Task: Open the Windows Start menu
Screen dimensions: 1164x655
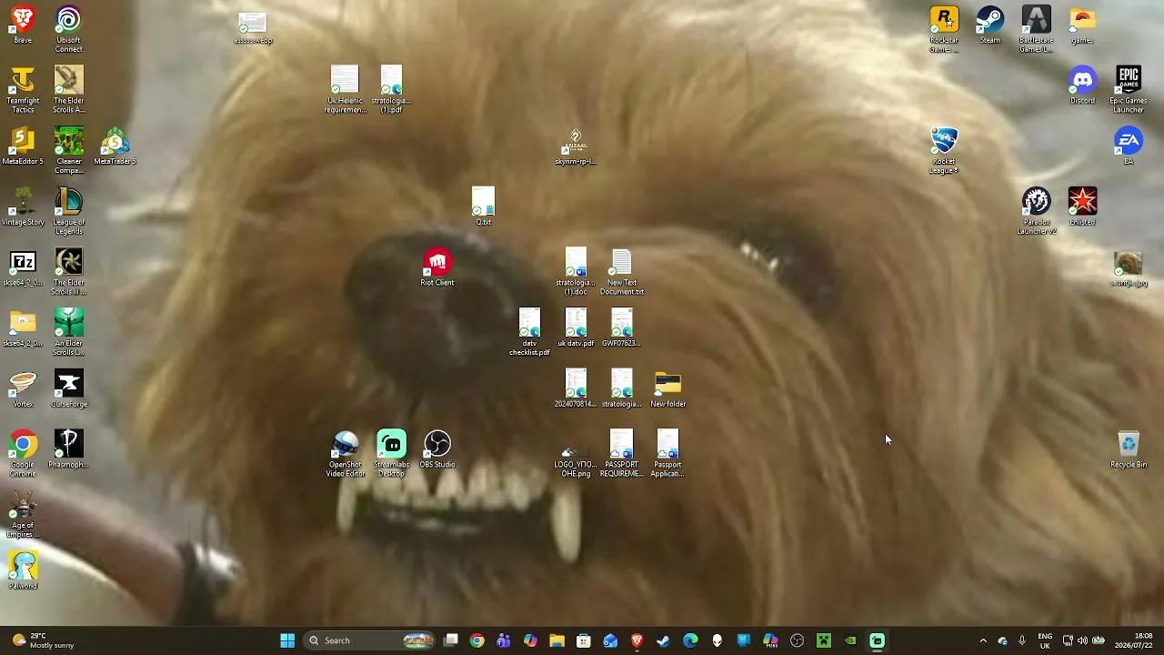Action: click(x=287, y=640)
